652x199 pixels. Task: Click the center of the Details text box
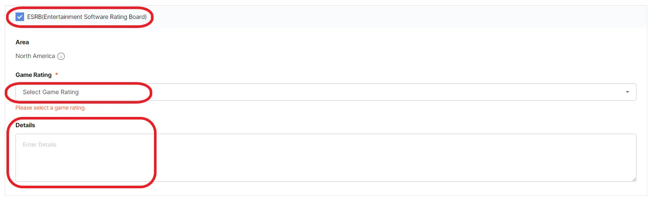[x=326, y=158]
